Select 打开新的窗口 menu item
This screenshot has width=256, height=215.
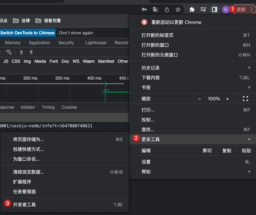[192, 45]
